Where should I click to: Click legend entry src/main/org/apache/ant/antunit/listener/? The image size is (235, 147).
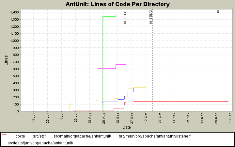pos(155,136)
